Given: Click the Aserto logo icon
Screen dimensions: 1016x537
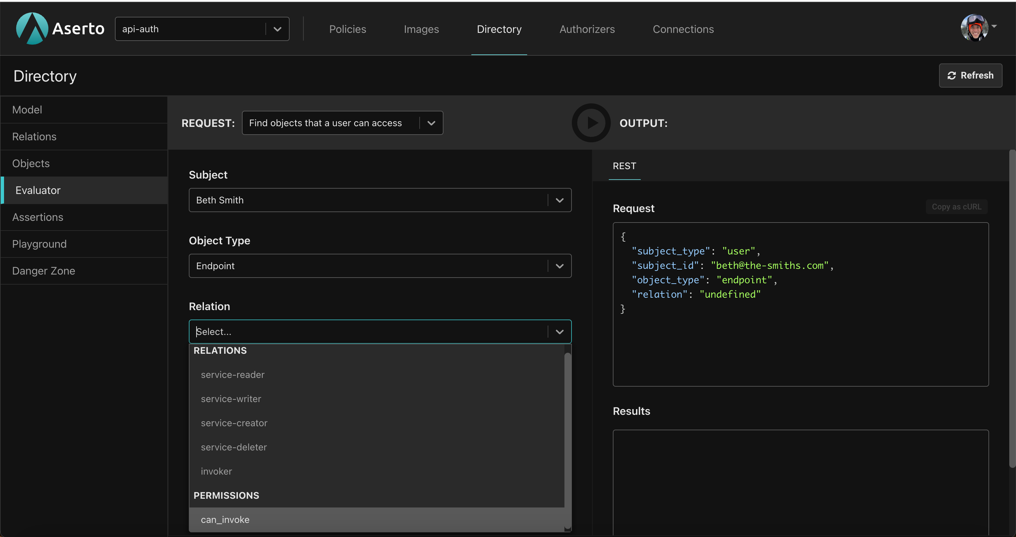Looking at the screenshot, I should click(x=31, y=28).
